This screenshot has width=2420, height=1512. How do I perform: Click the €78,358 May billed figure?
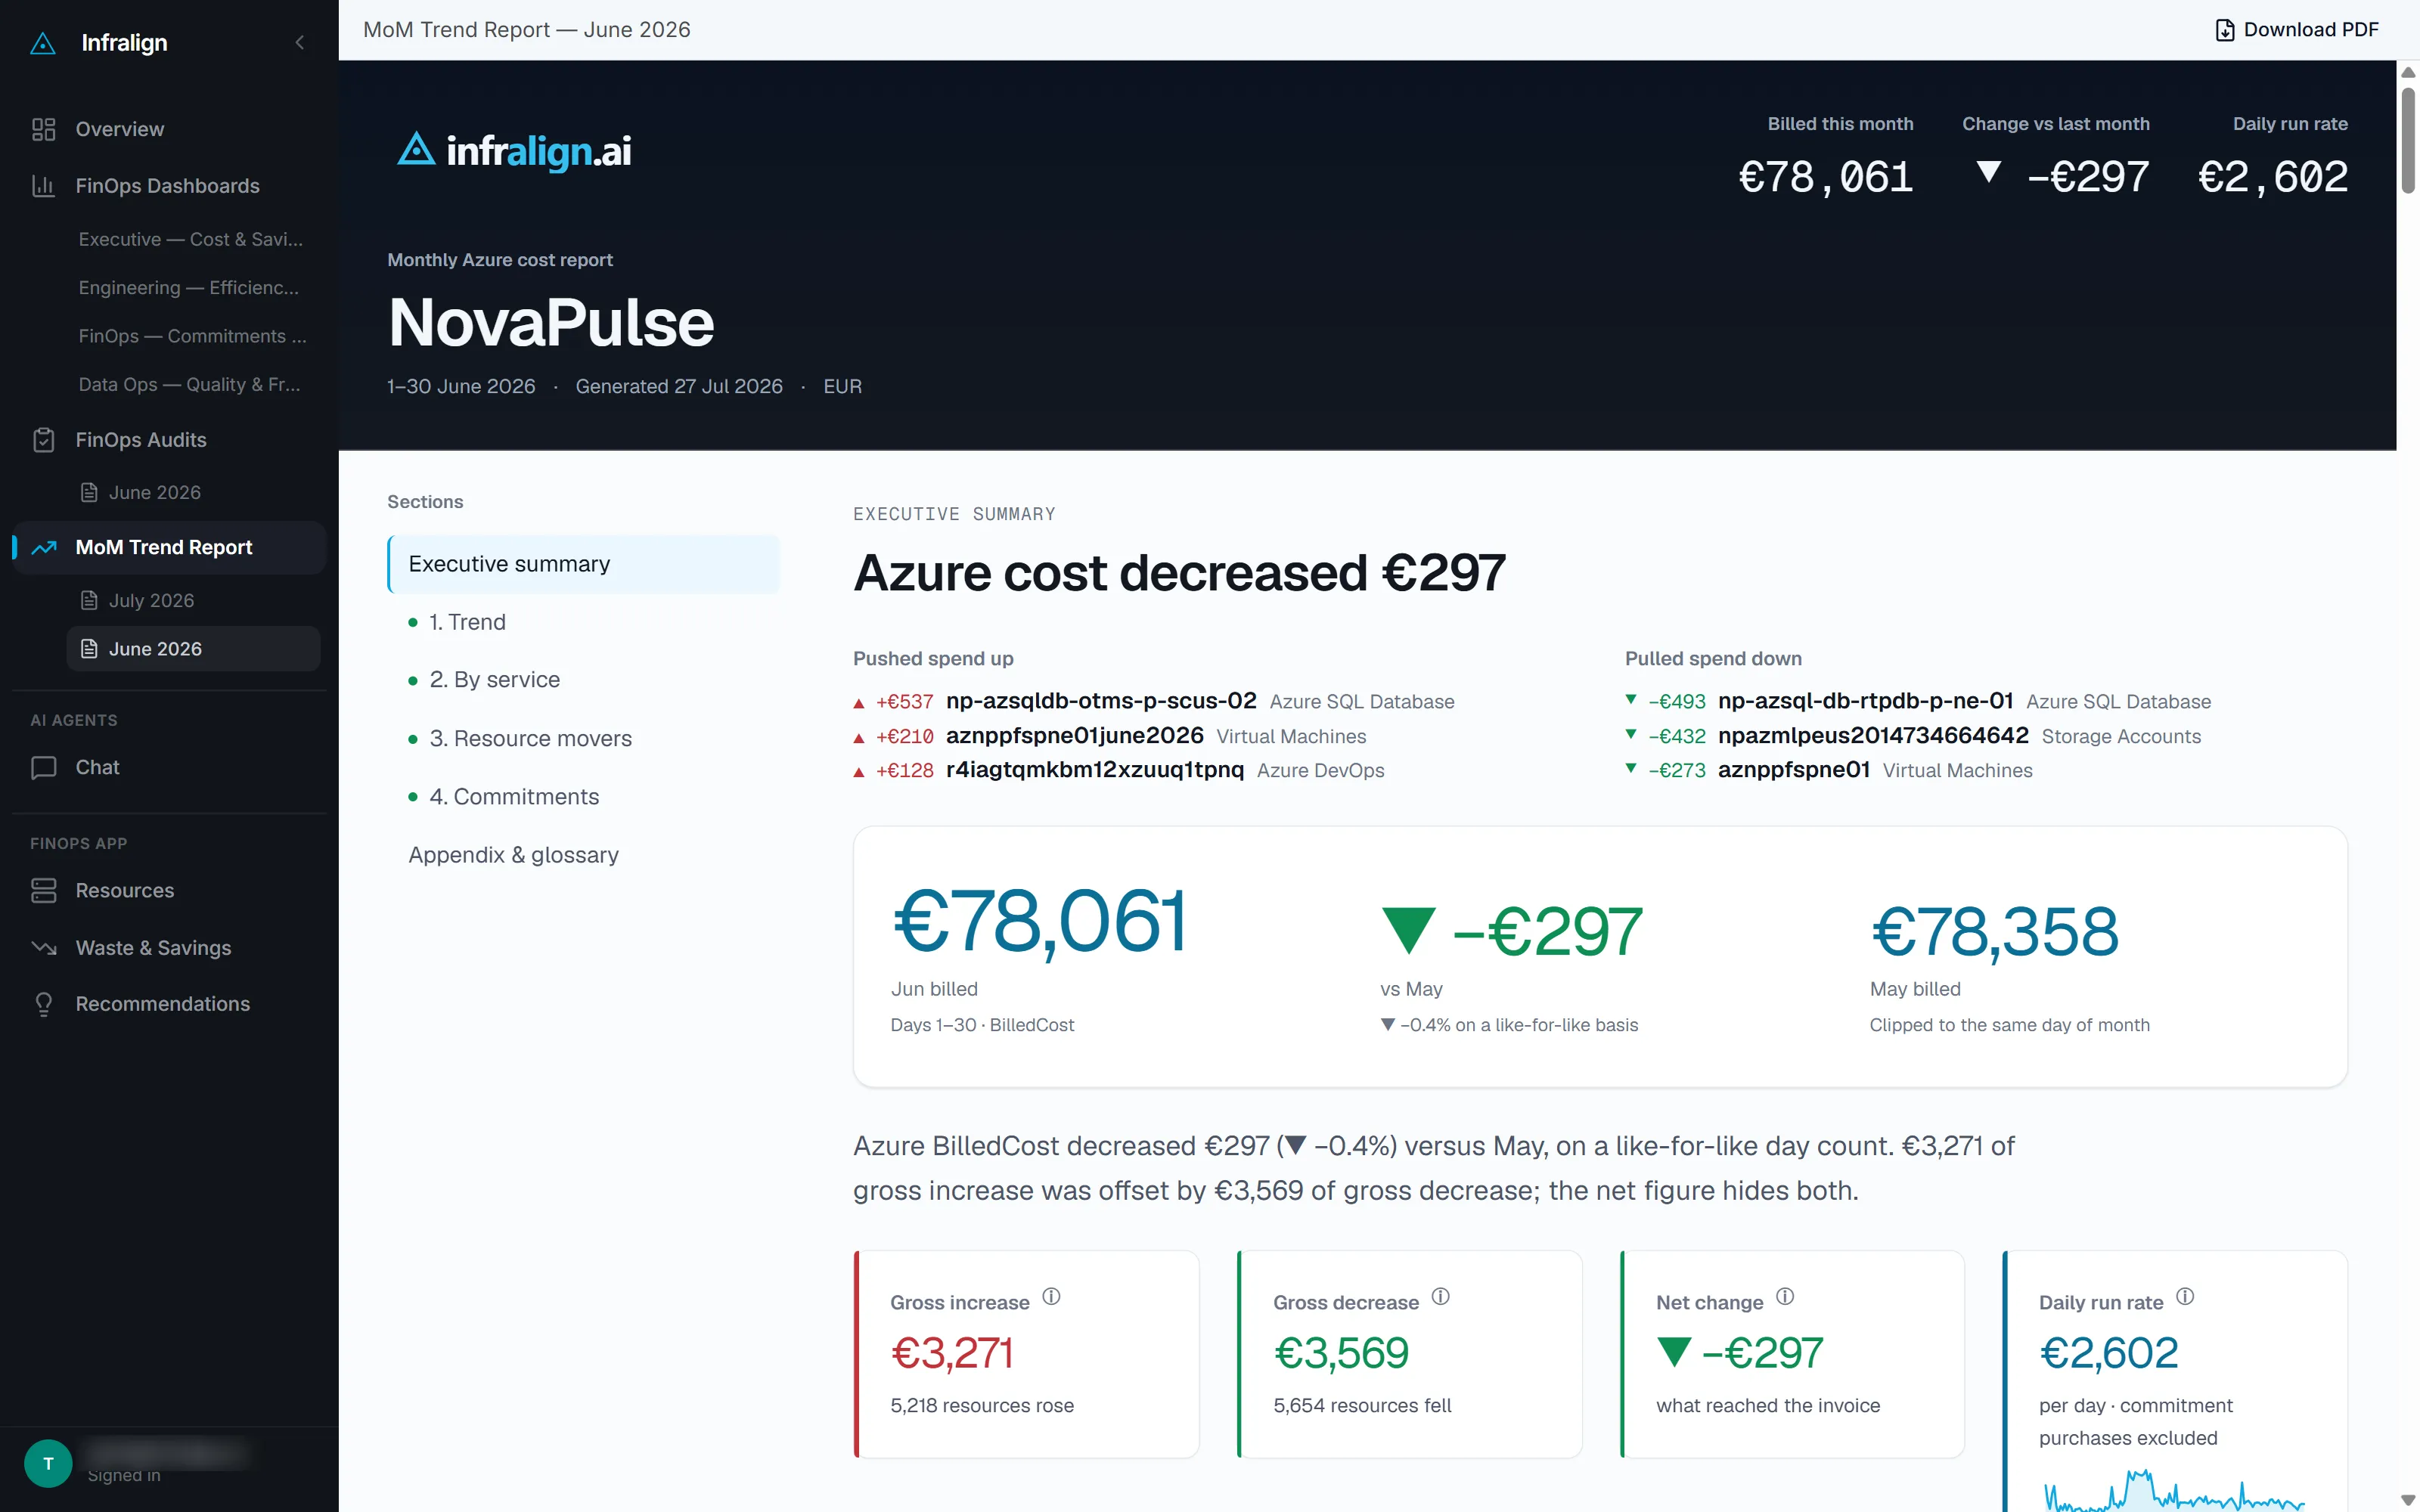pyautogui.click(x=1994, y=932)
